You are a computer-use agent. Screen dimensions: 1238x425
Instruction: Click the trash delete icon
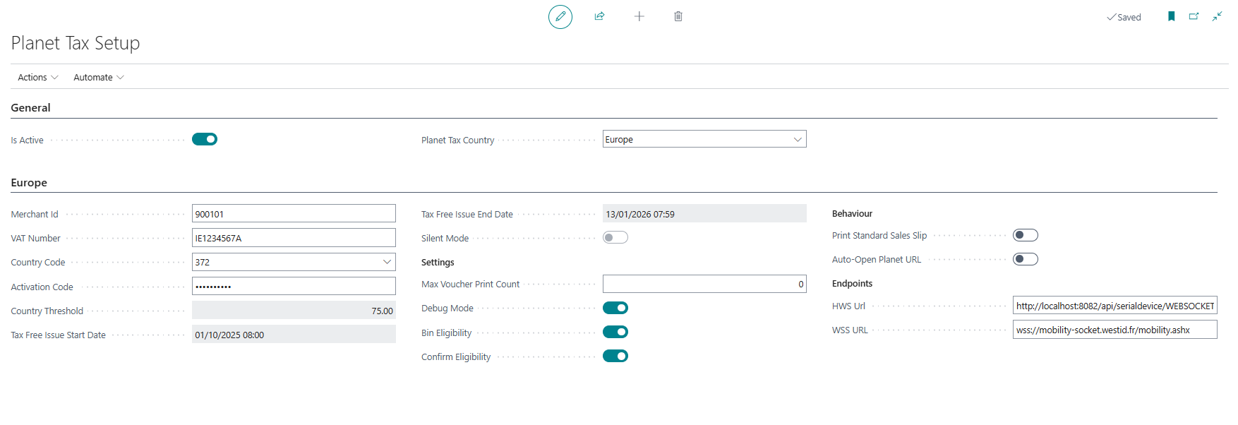point(678,16)
